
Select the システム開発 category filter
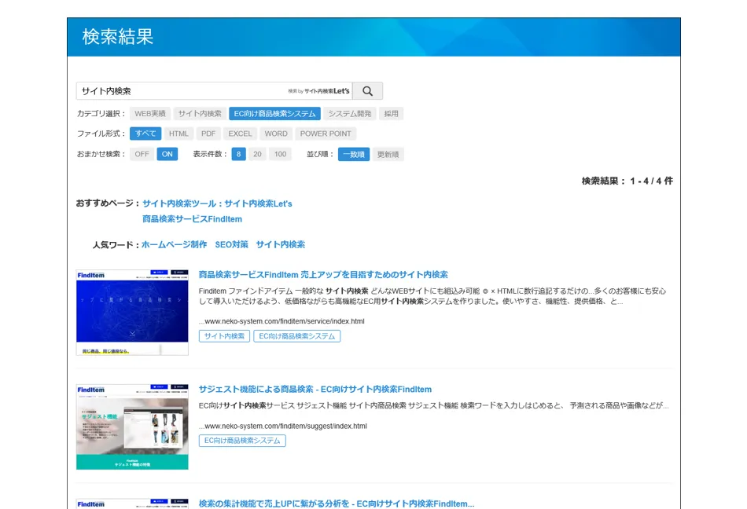click(x=350, y=114)
